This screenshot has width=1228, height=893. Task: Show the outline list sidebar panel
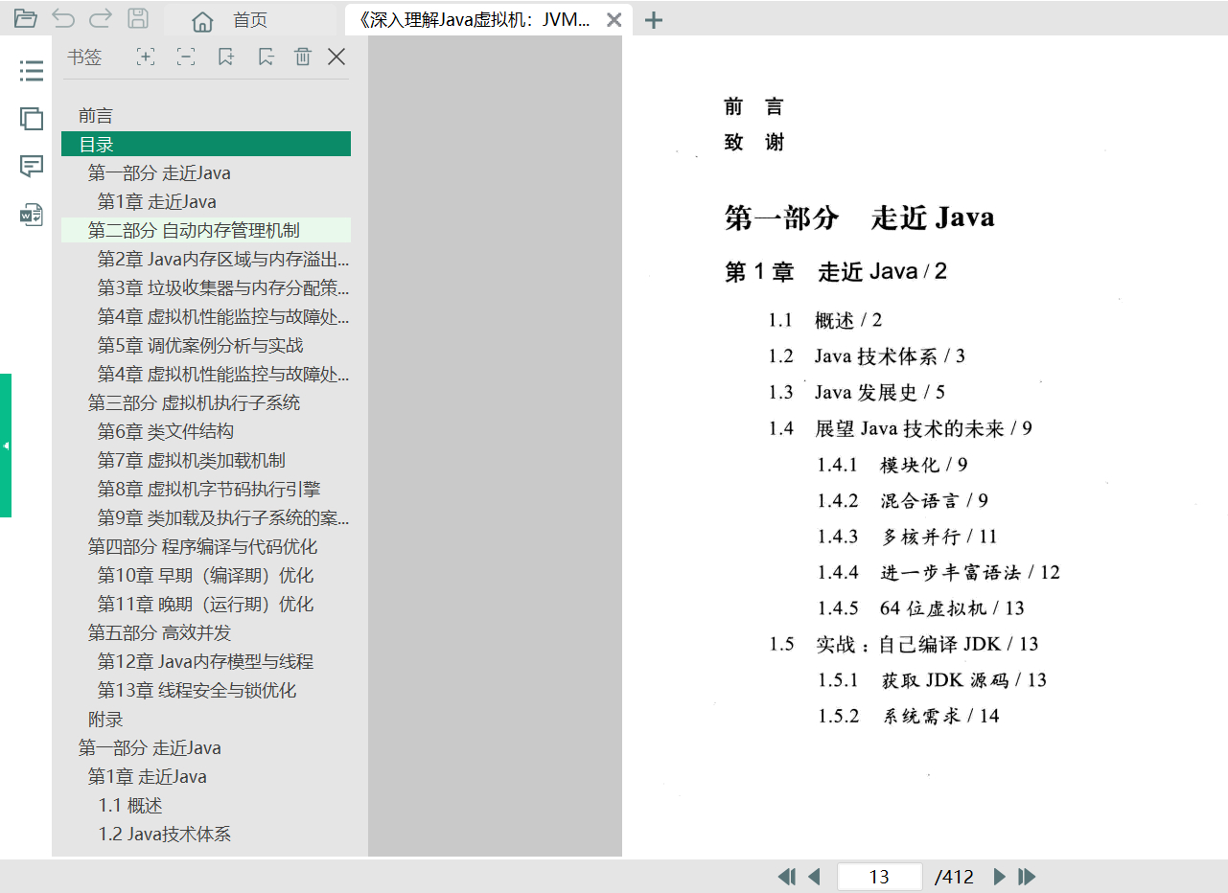(x=32, y=70)
